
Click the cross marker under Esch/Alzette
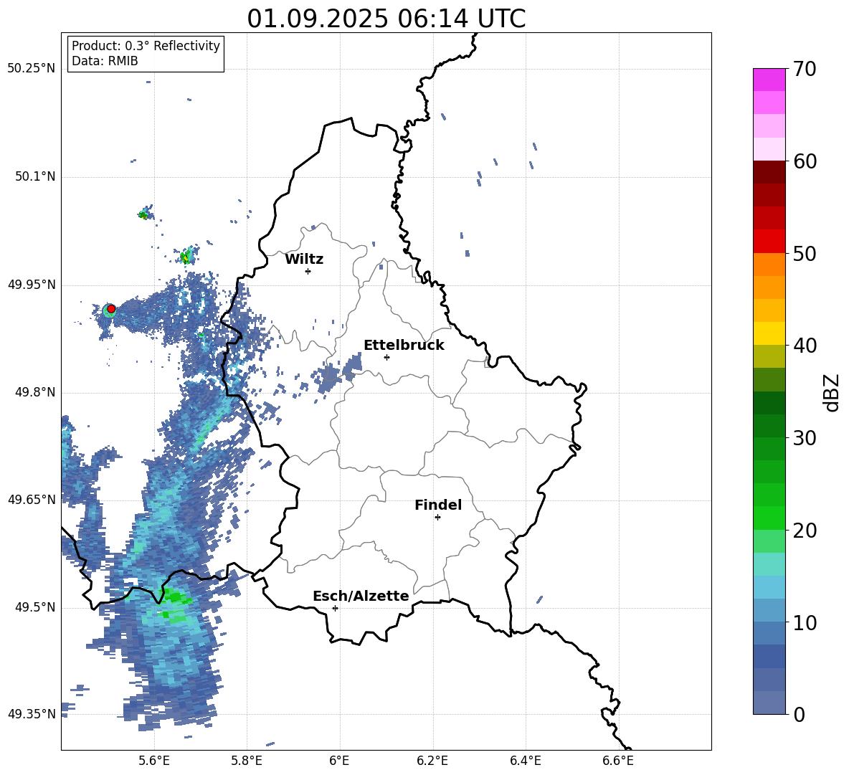pyautogui.click(x=335, y=608)
